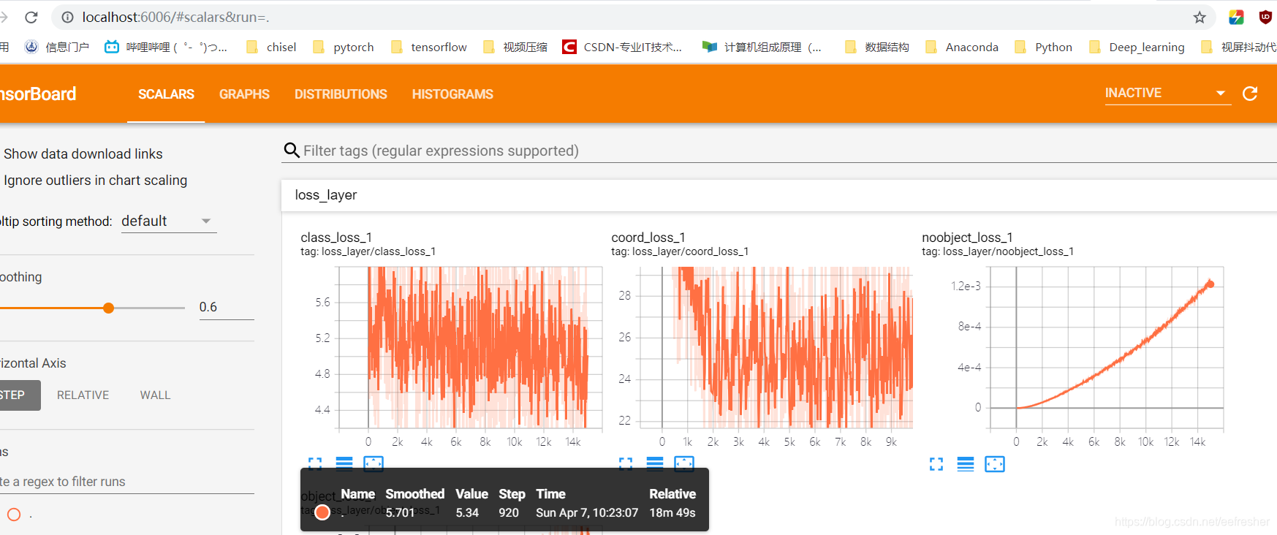Open the Deep_learning bookmark folder

1137,47
